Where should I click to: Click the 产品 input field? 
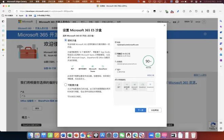tap(39, 96)
